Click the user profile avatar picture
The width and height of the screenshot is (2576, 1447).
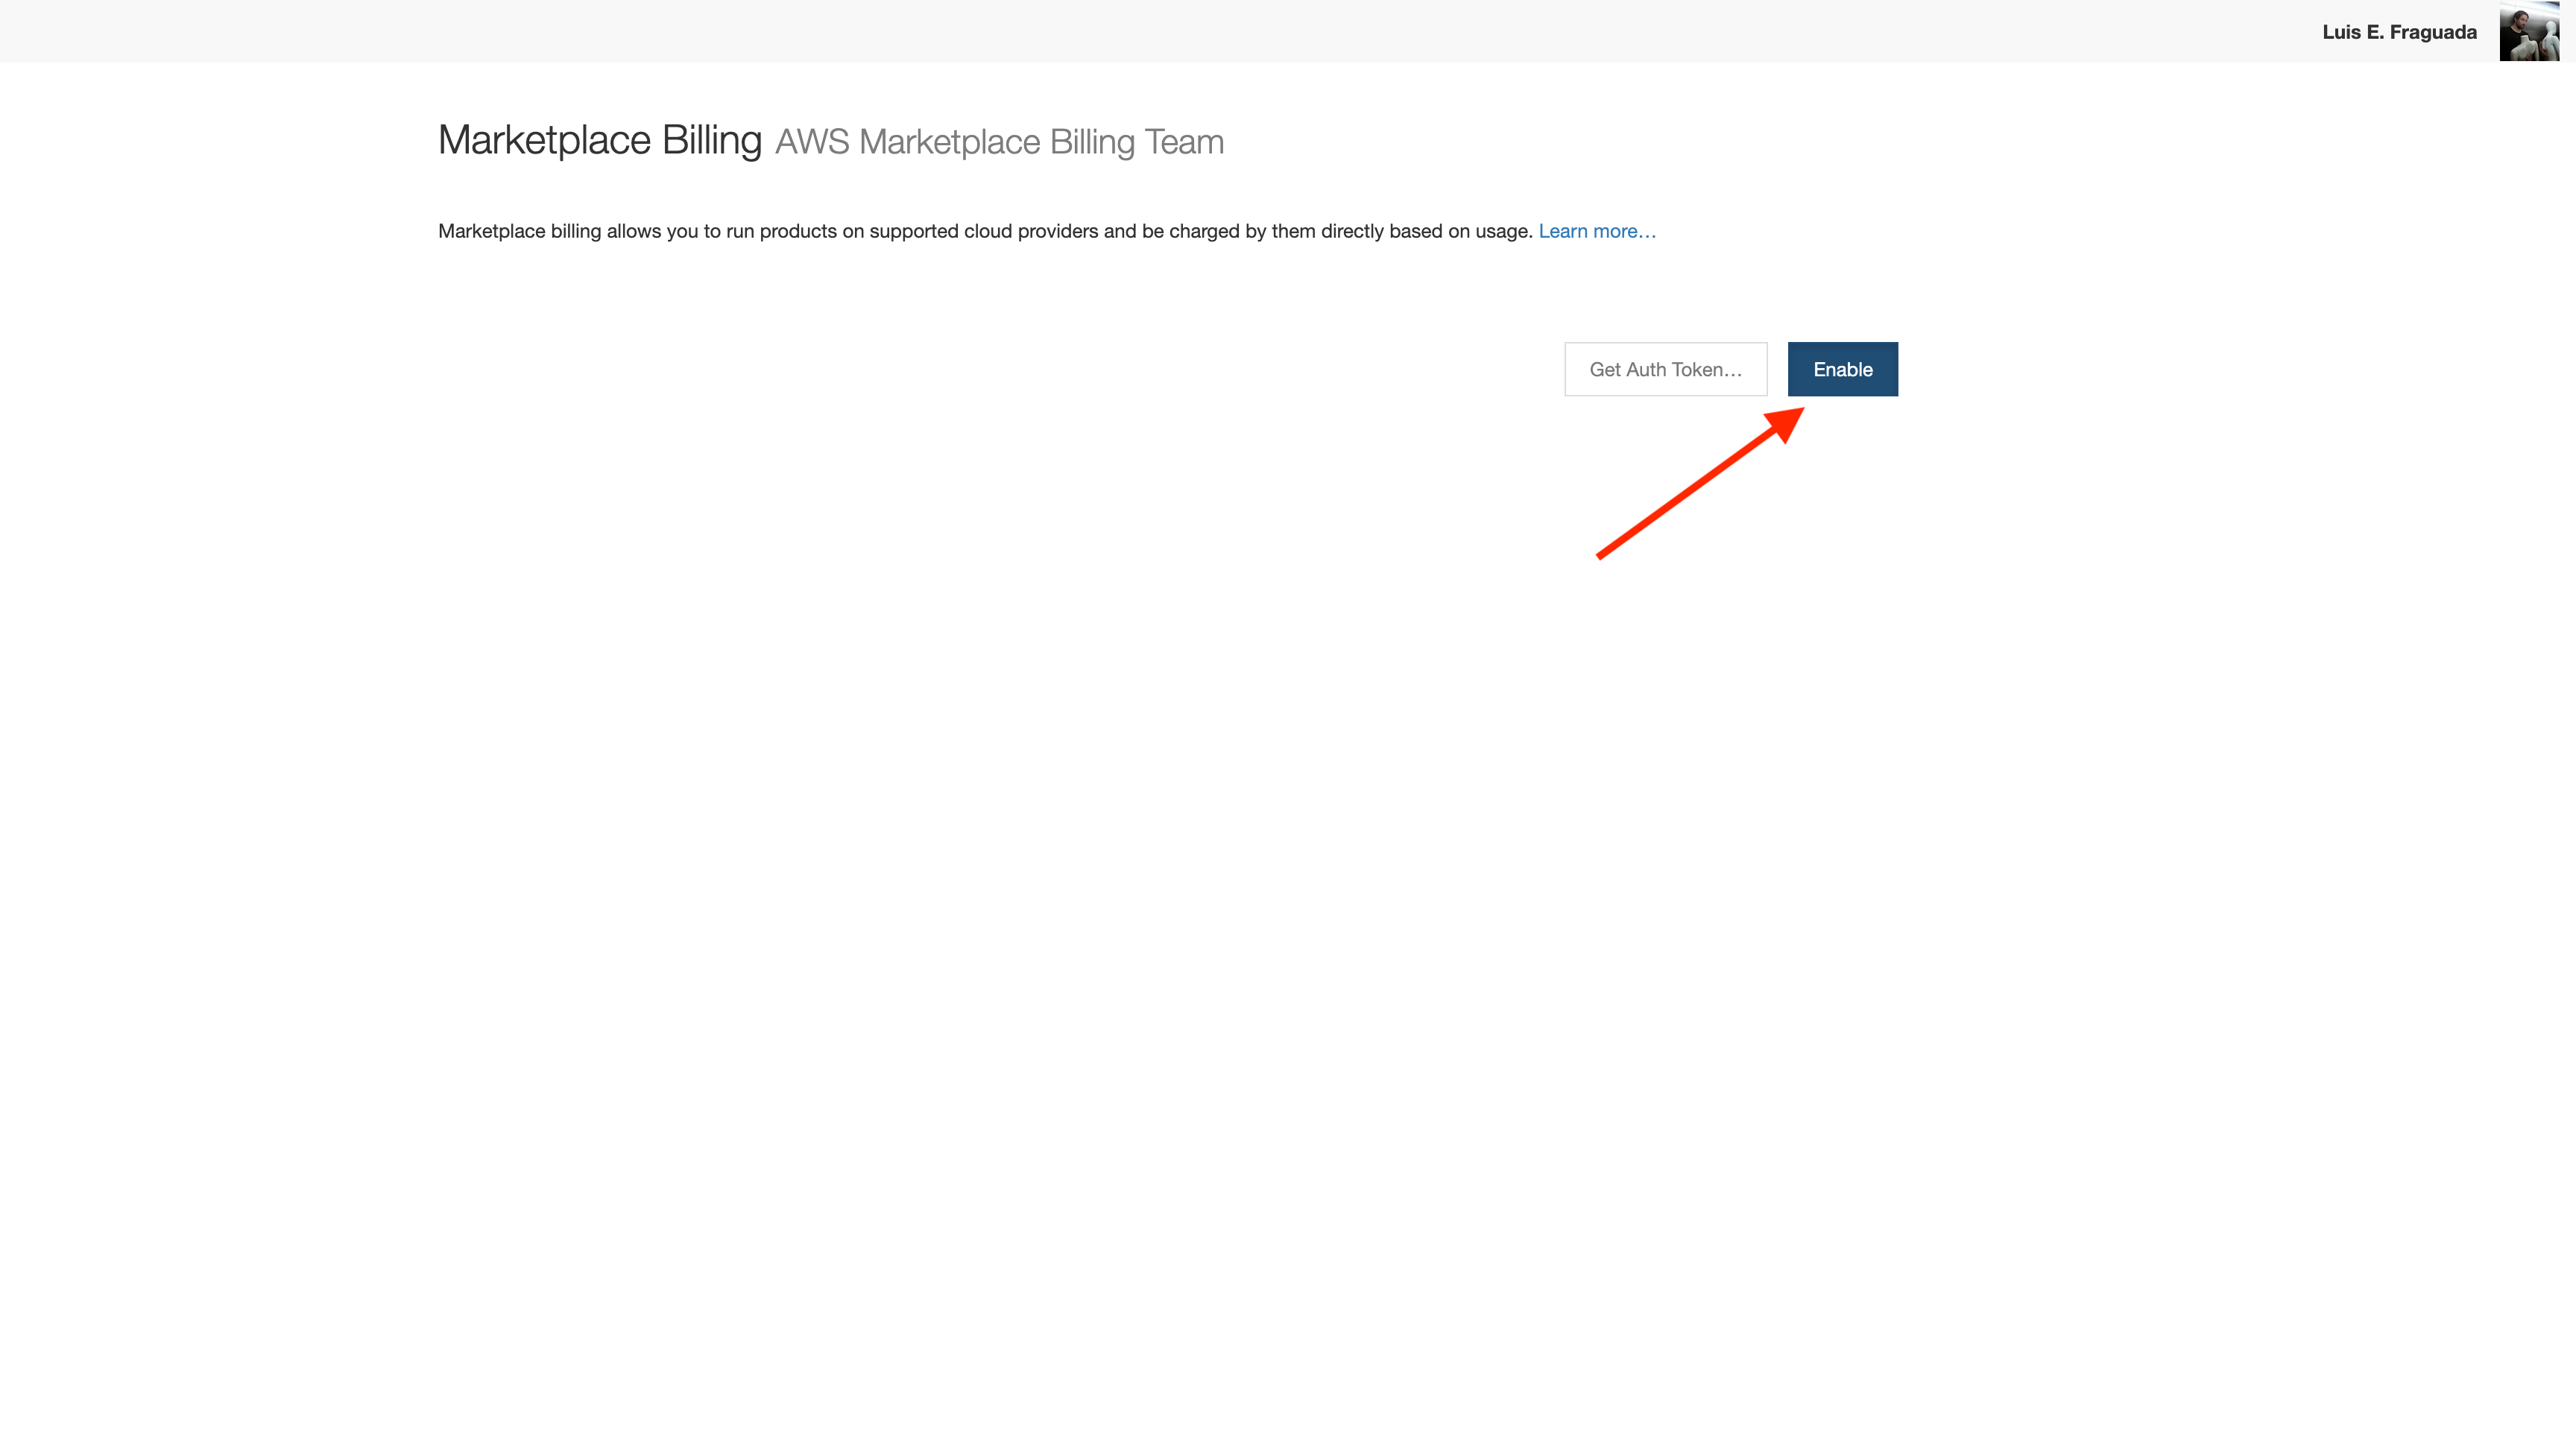click(2529, 31)
